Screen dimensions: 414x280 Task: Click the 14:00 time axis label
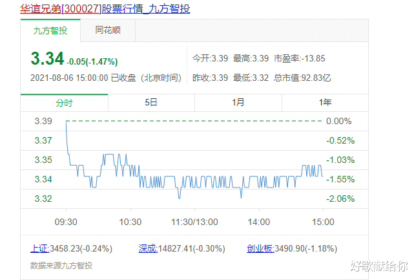click(x=259, y=222)
